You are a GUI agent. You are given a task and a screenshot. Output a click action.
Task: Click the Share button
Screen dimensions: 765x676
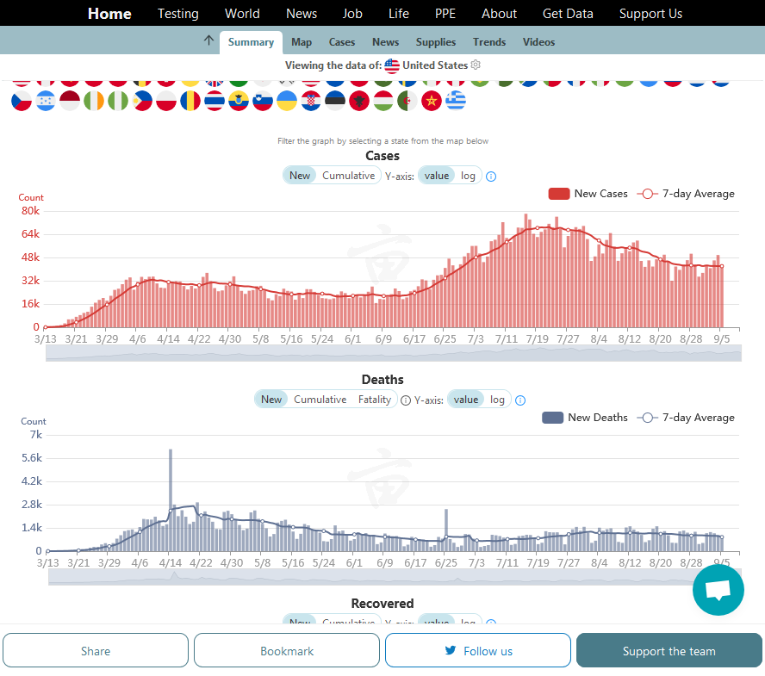[x=96, y=651]
